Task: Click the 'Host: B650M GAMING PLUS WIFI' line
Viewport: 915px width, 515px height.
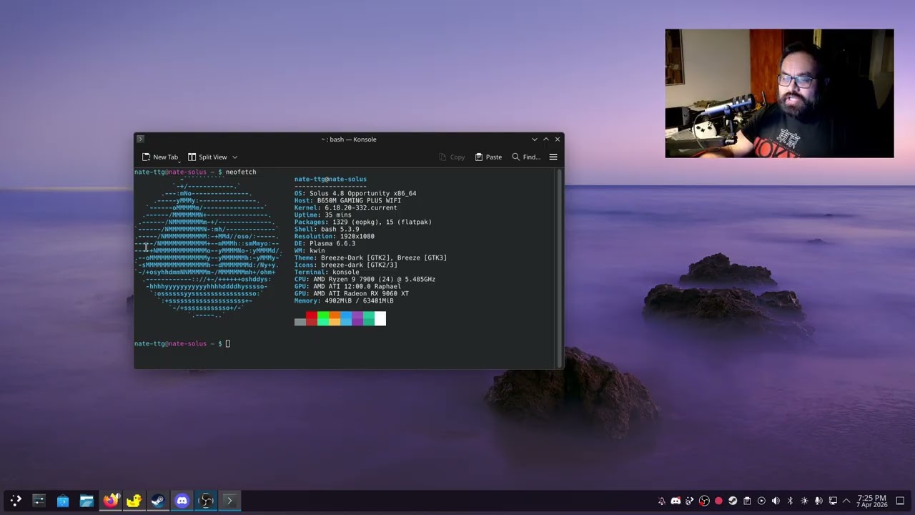Action: click(x=347, y=200)
